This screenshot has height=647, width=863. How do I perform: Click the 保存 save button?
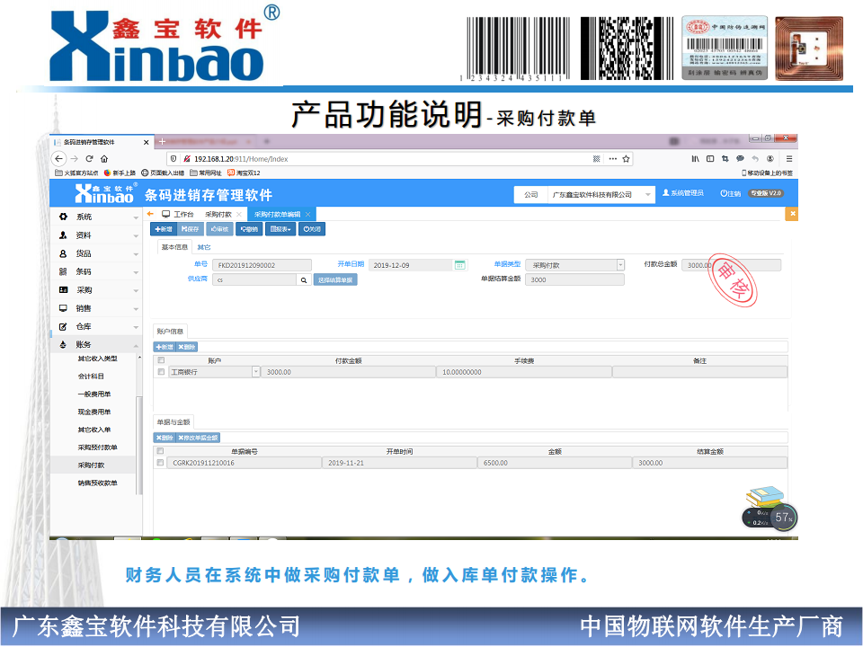[x=190, y=229]
